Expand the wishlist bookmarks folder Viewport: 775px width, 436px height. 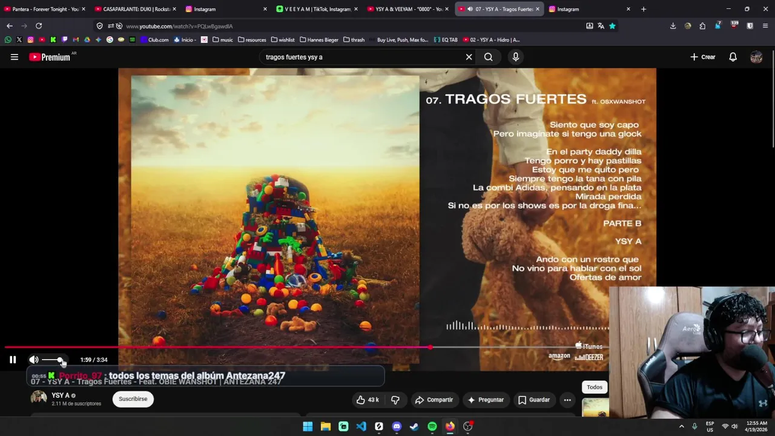(x=283, y=40)
